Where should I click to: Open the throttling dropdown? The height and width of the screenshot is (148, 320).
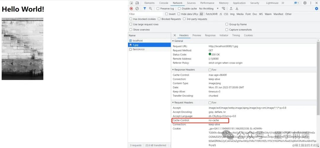point(209,9)
